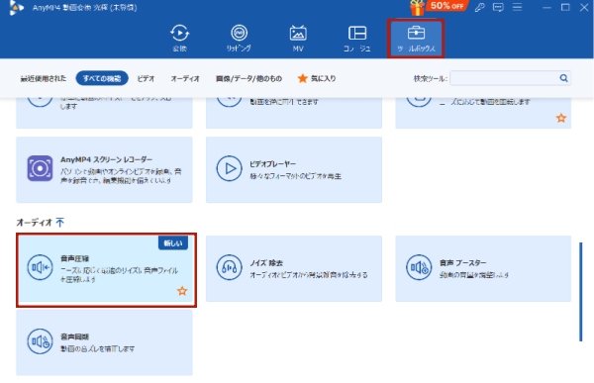This screenshot has height=383, width=594.
Task: Click the audio sync clock-speaker icon
Action: pos(40,341)
